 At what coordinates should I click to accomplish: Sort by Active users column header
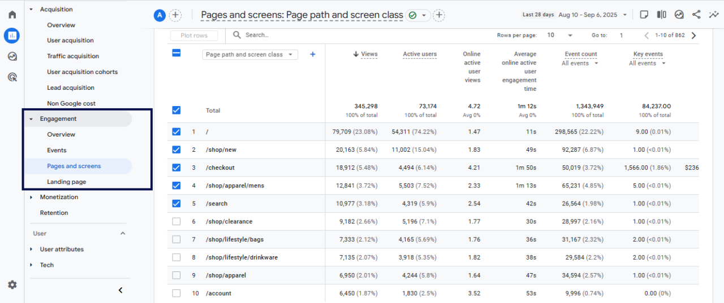(420, 54)
